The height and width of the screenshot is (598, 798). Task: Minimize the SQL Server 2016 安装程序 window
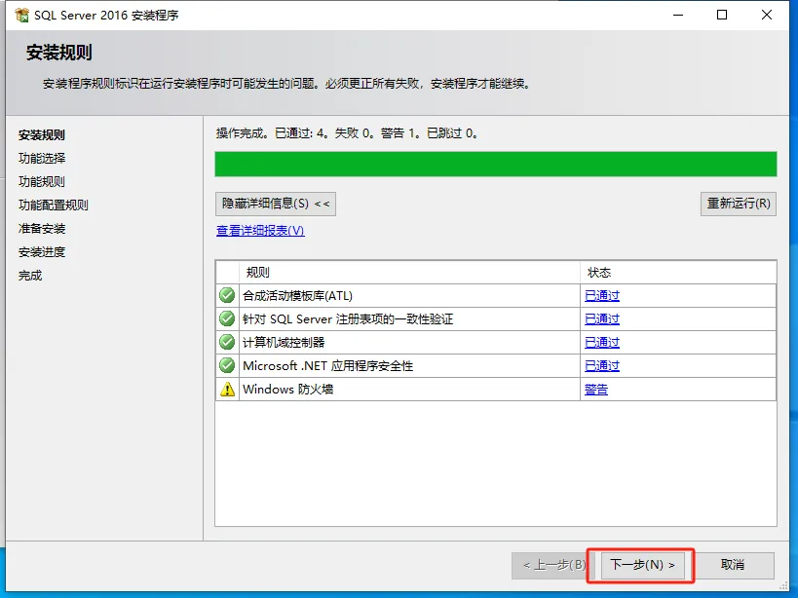pos(678,16)
